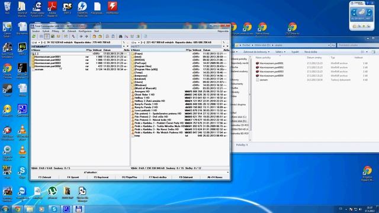
Task: Click the Windows Start button
Action: [5, 209]
